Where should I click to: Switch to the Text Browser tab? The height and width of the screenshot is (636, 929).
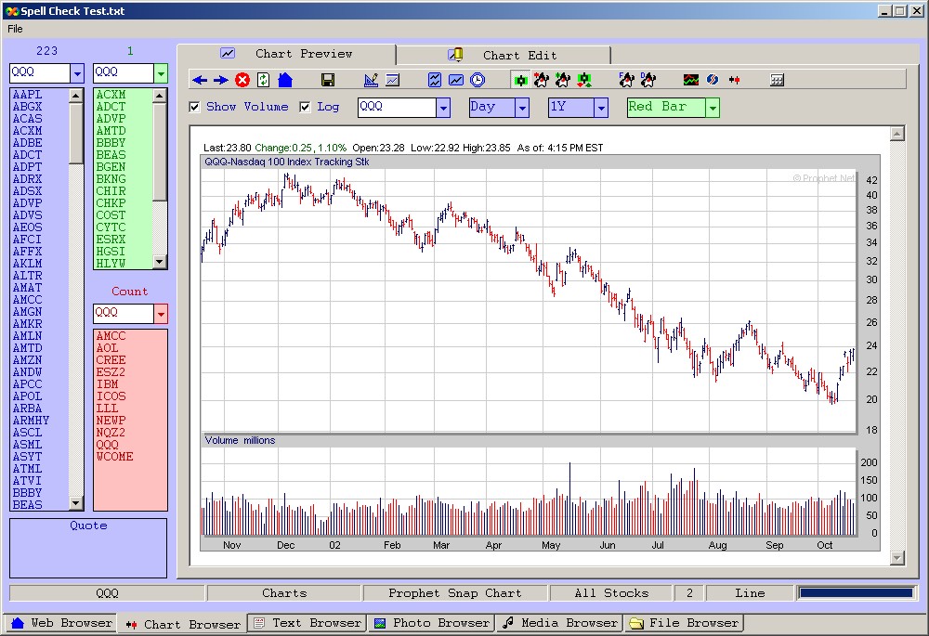coord(307,623)
